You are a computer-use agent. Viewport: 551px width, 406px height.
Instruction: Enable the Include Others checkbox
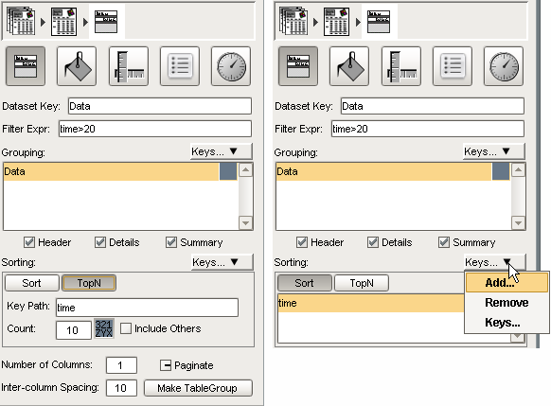click(x=126, y=328)
